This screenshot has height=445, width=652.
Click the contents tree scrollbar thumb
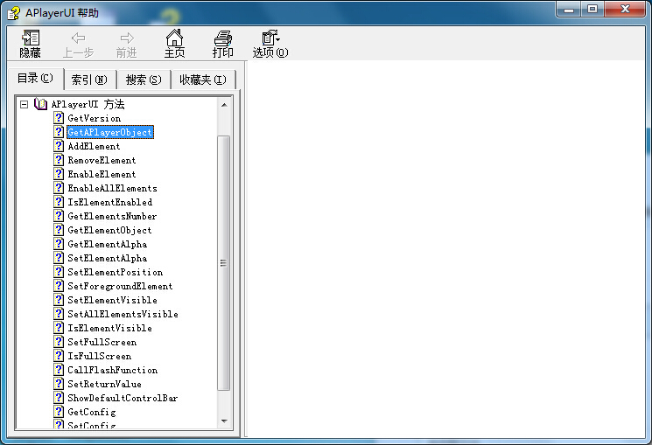pos(224,262)
